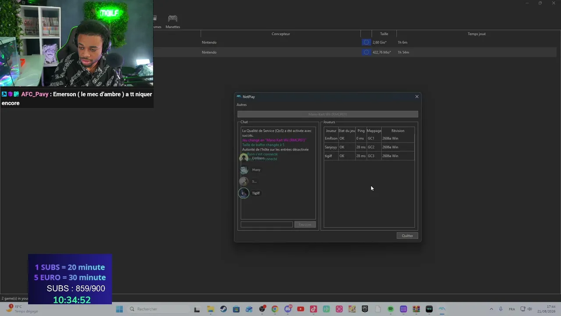Click the Ping column header
Image resolution: width=561 pixels, height=316 pixels.
[x=361, y=131]
